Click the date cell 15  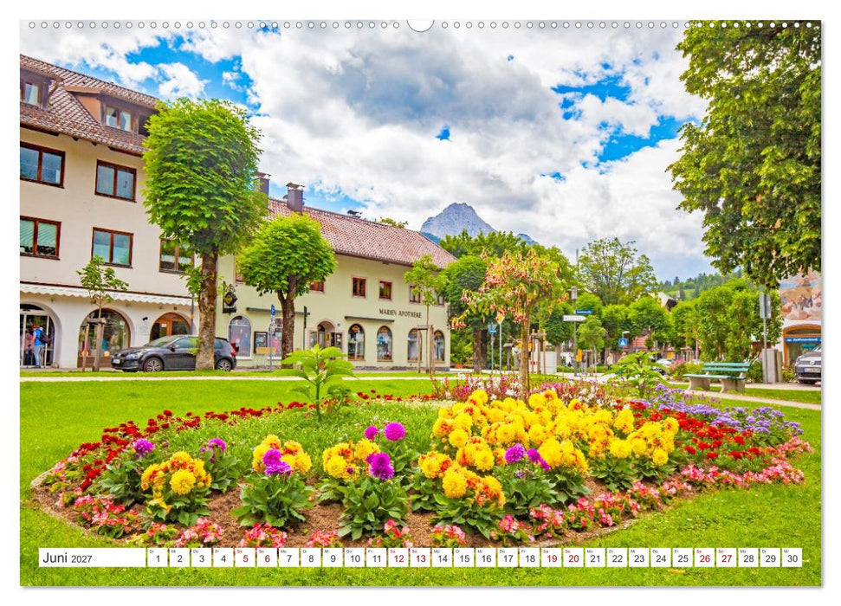(464, 558)
